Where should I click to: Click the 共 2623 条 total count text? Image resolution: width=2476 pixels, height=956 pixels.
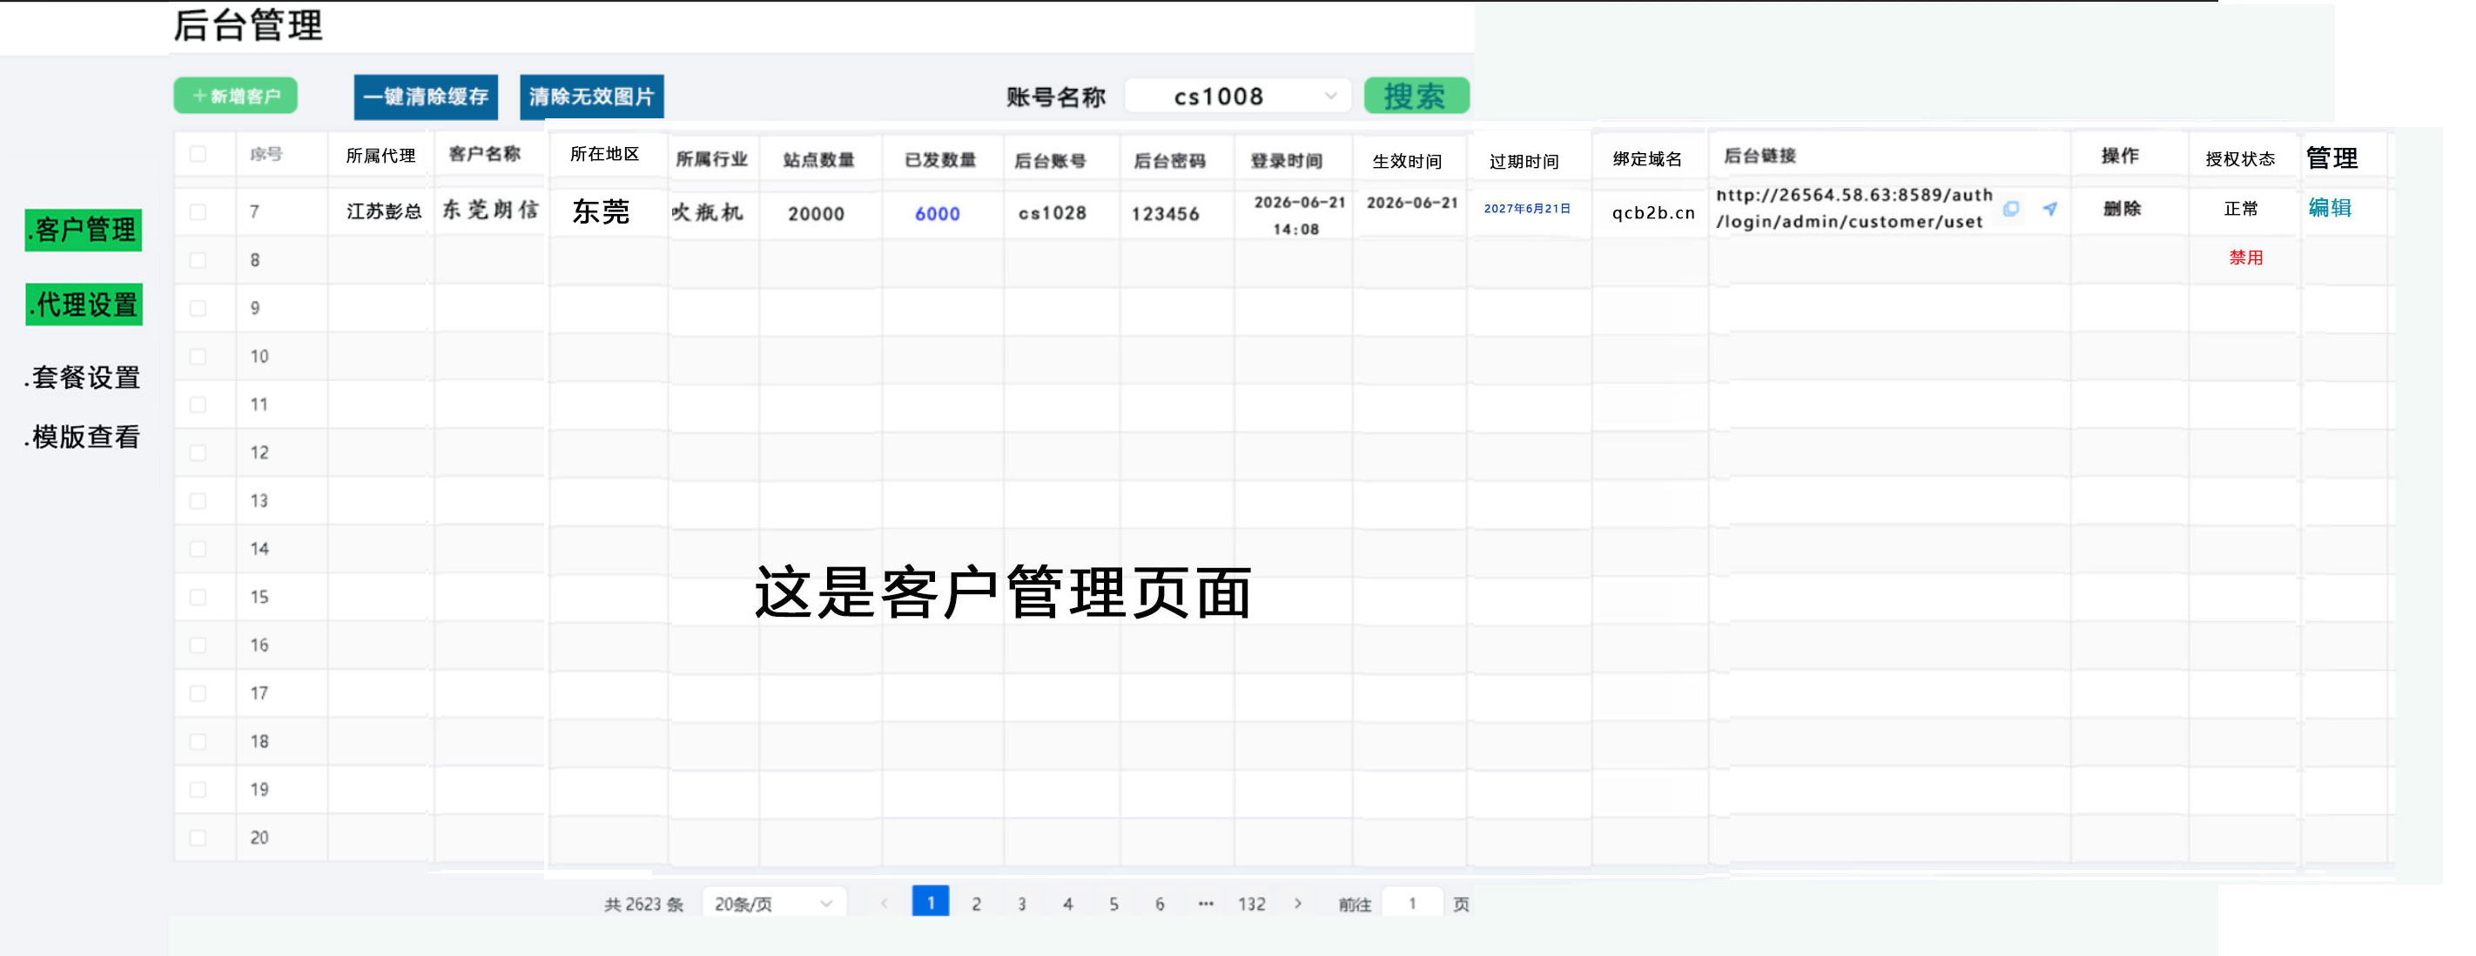(643, 904)
